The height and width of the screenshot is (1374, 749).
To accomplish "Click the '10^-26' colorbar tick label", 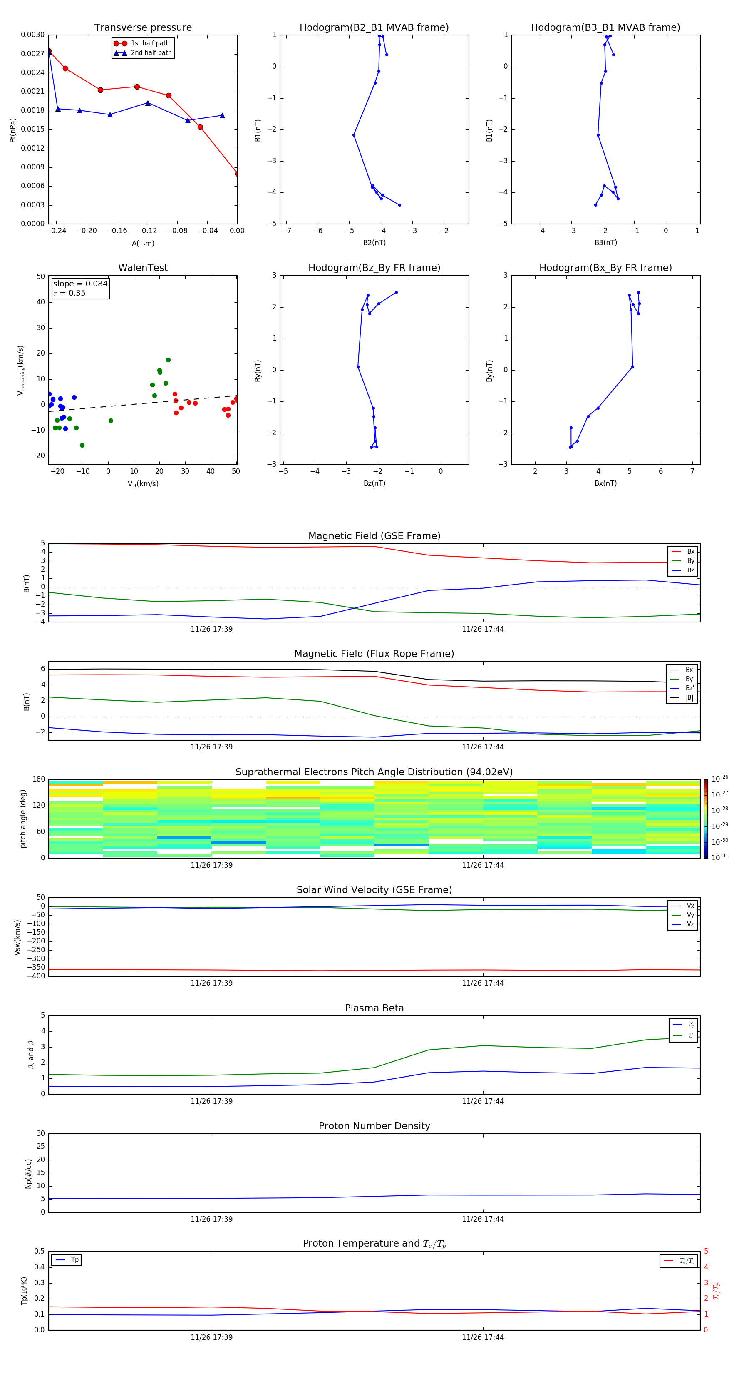I will point(720,779).
